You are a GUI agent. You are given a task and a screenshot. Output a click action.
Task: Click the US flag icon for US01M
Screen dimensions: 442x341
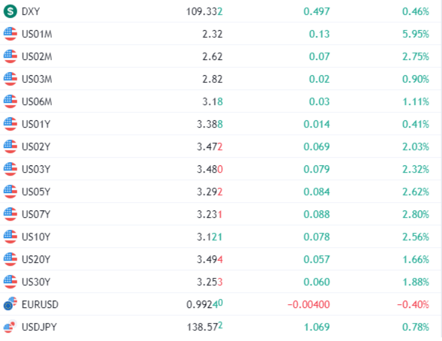pos(10,34)
